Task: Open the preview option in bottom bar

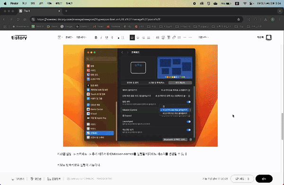Action: pos(18,179)
